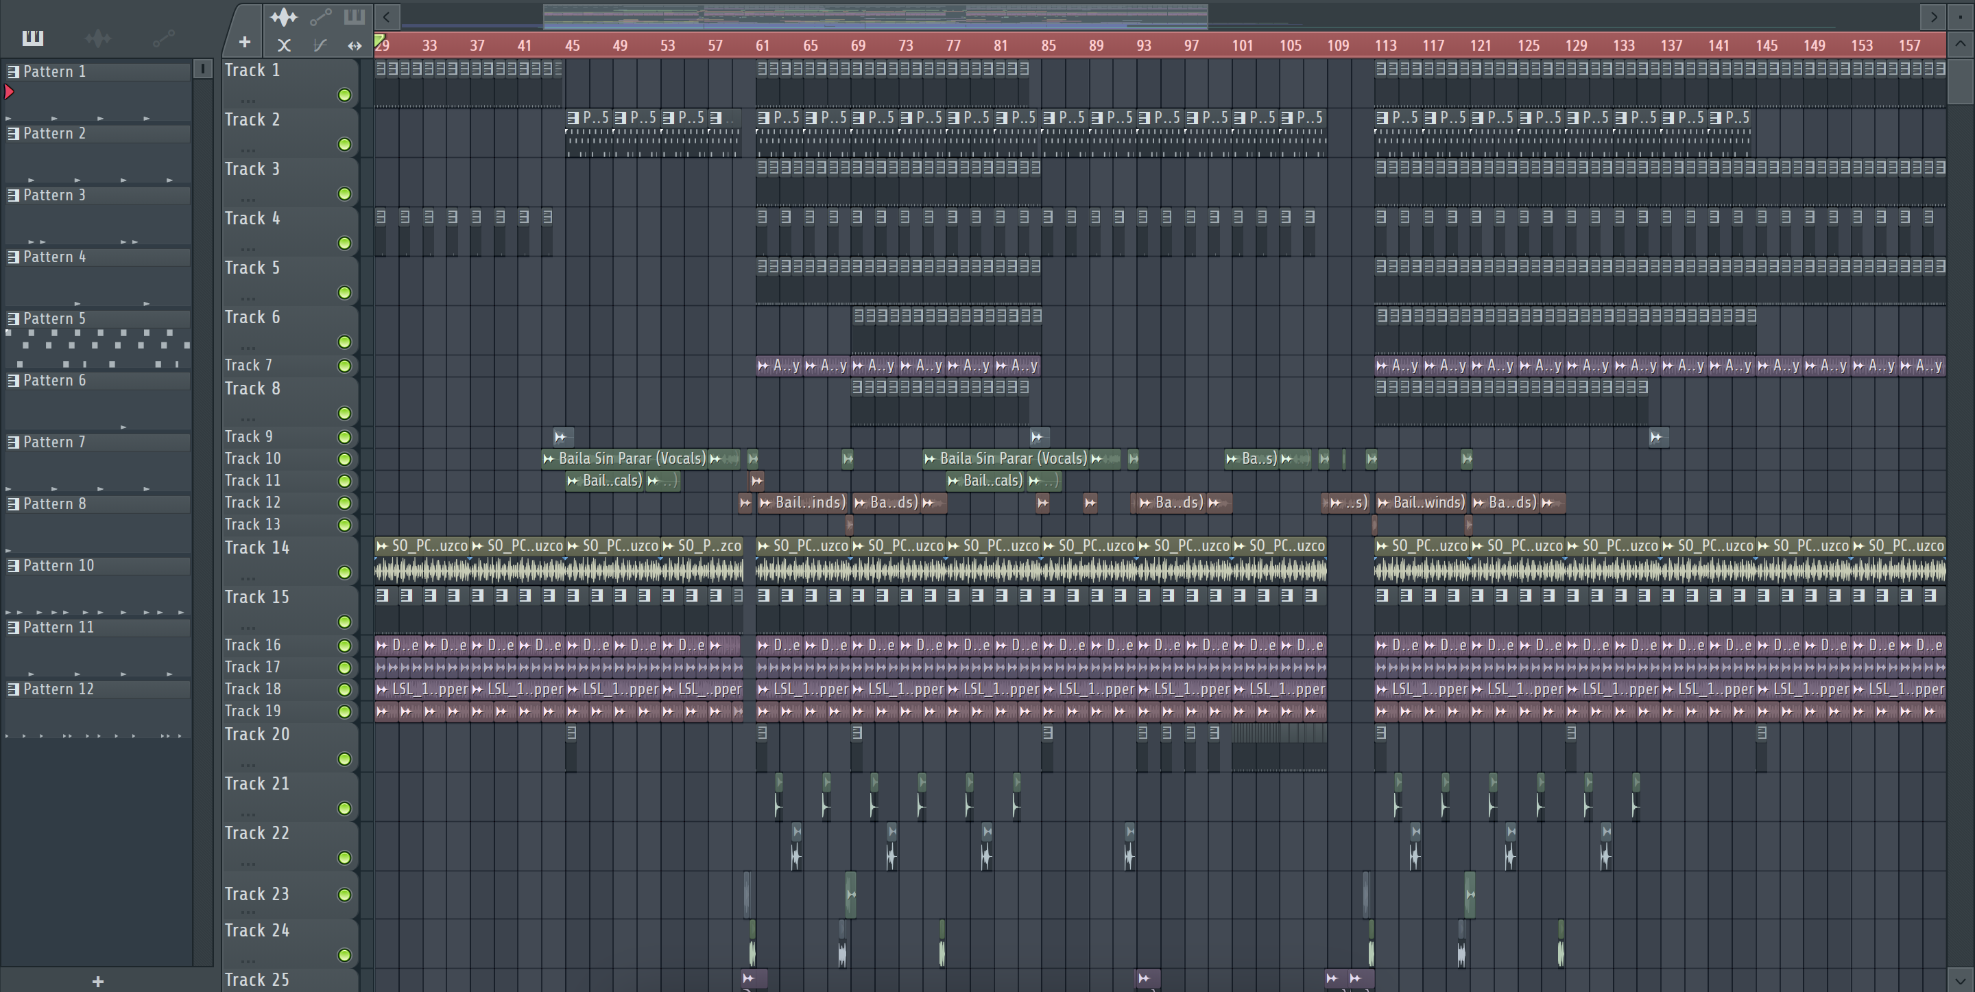Click the Pattern 1 piano icon

point(13,71)
